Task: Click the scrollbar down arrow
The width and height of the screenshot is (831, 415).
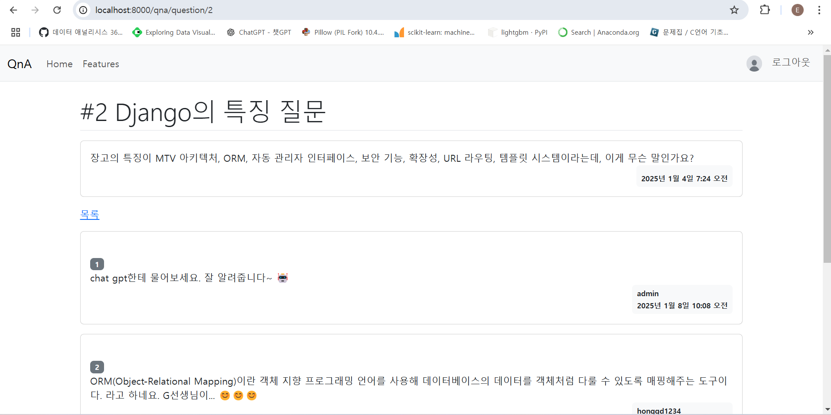Action: [x=827, y=409]
